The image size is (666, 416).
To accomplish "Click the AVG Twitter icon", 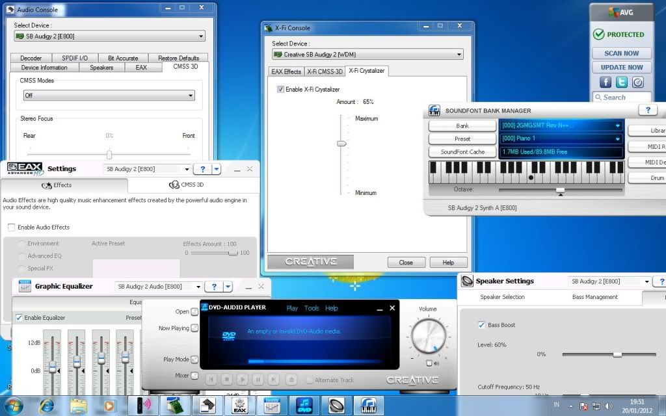I will click(x=621, y=82).
